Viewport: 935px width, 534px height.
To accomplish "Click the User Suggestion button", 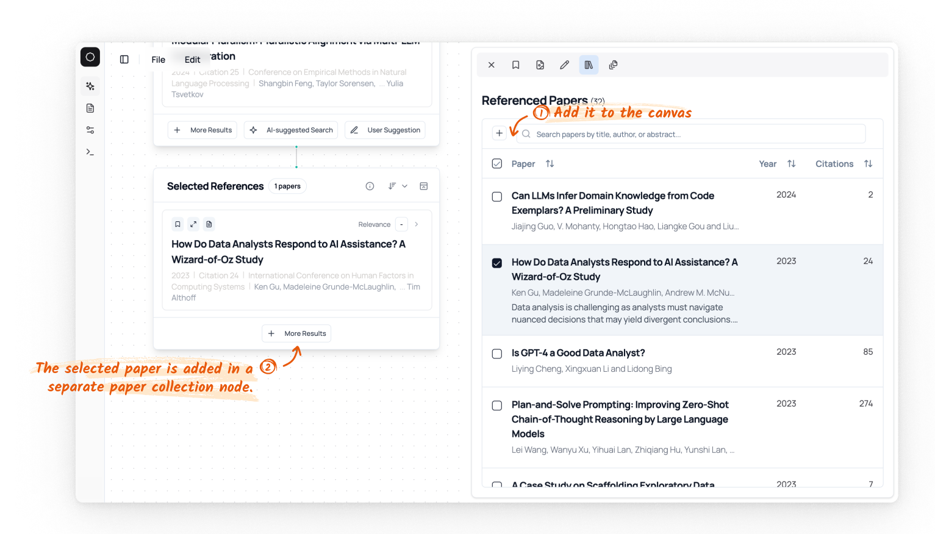I will tap(385, 130).
